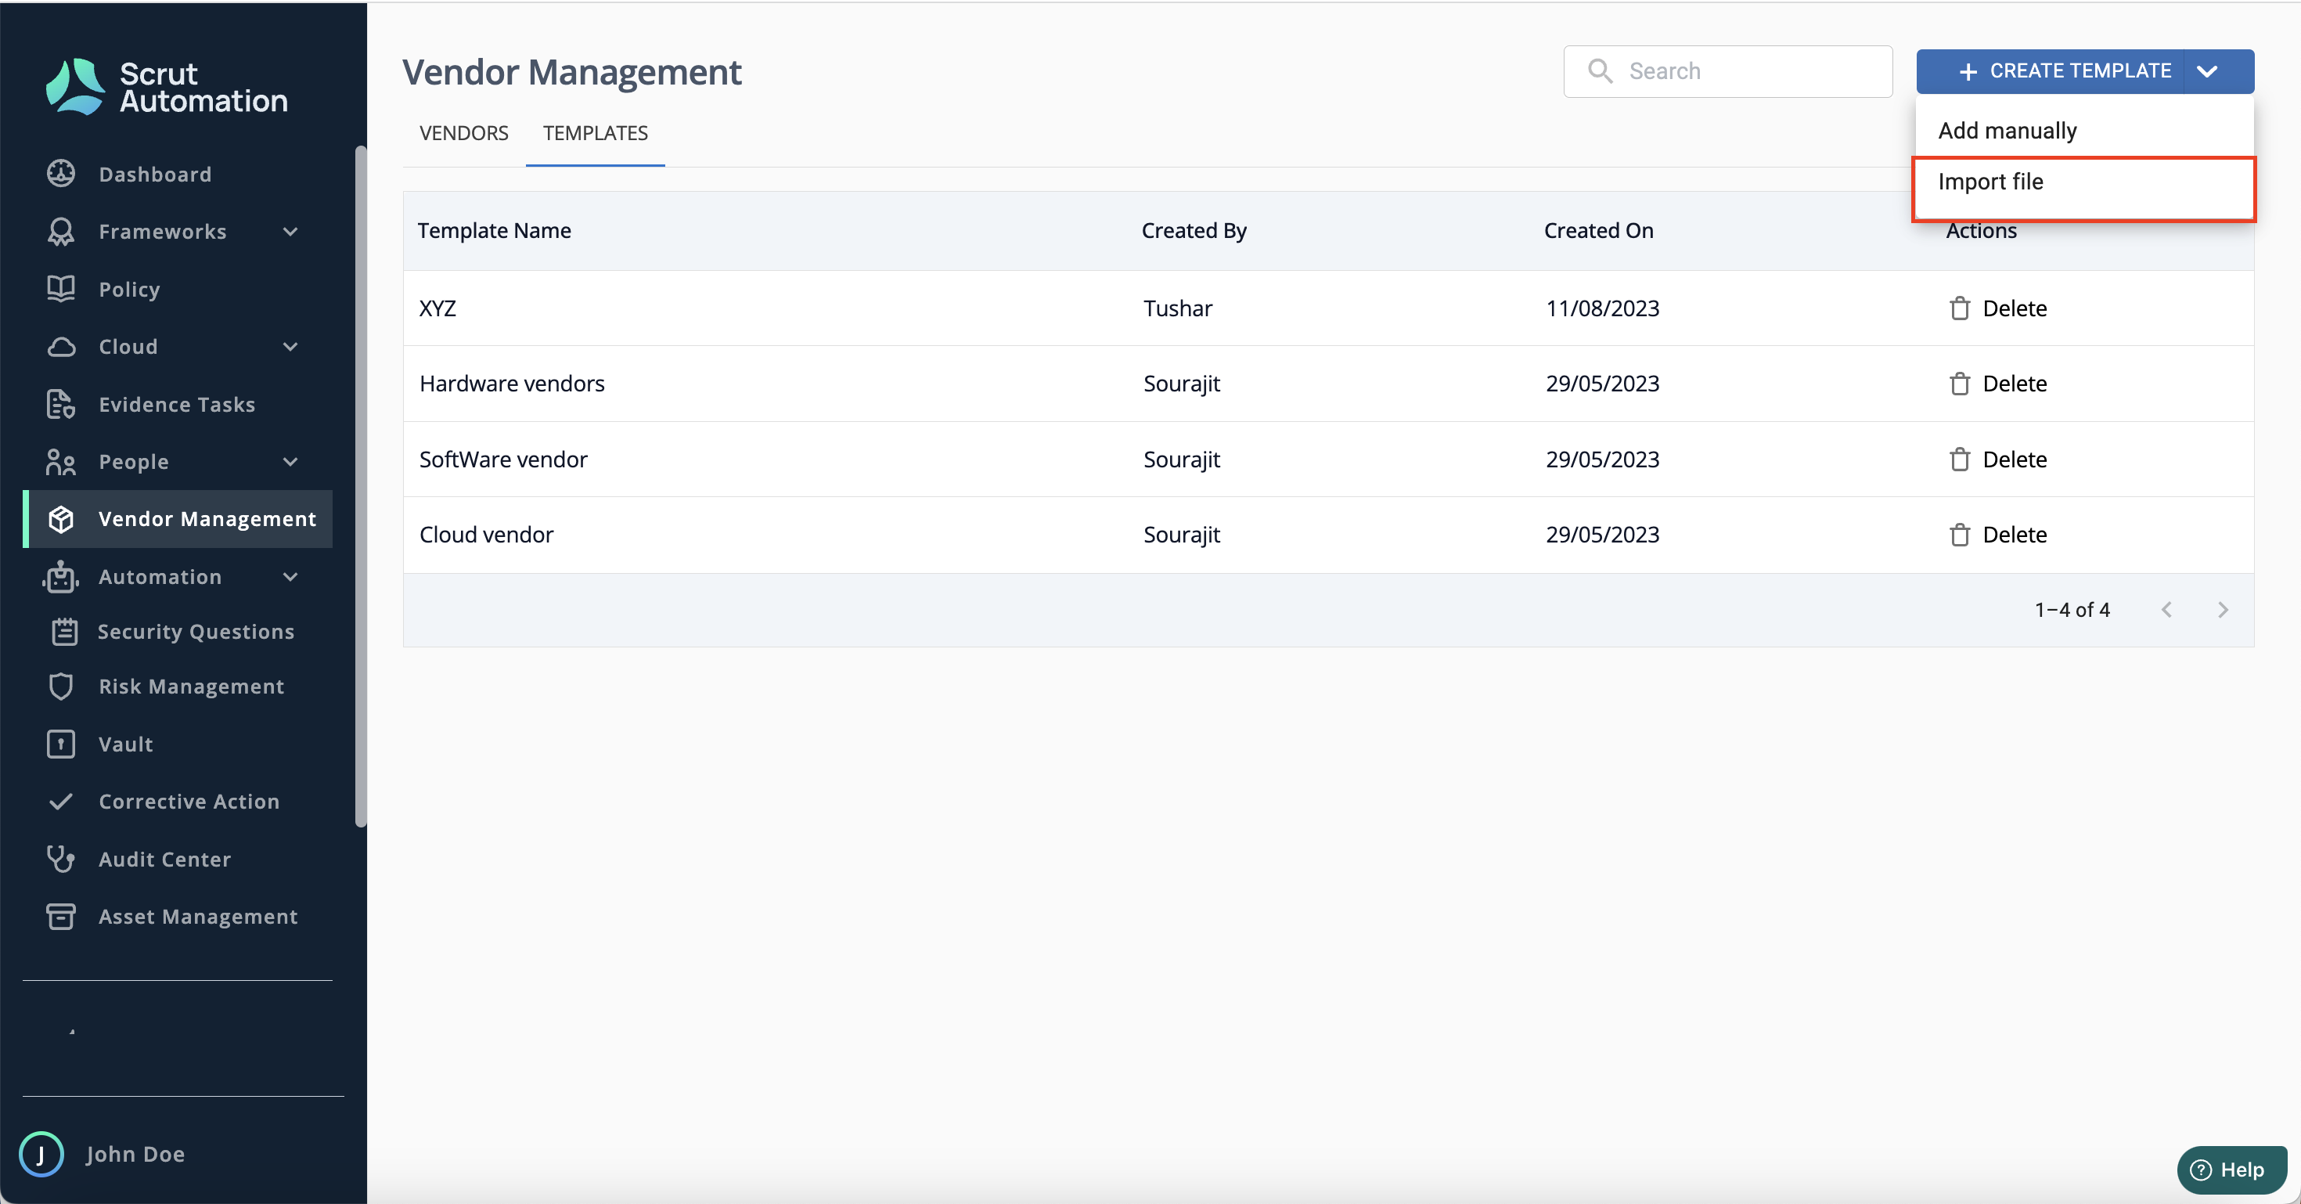Image resolution: width=2301 pixels, height=1204 pixels.
Task: Click the Vendor Management cube icon
Action: point(61,519)
